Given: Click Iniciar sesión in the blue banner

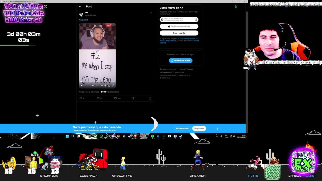Looking at the screenshot, I should 182,128.
